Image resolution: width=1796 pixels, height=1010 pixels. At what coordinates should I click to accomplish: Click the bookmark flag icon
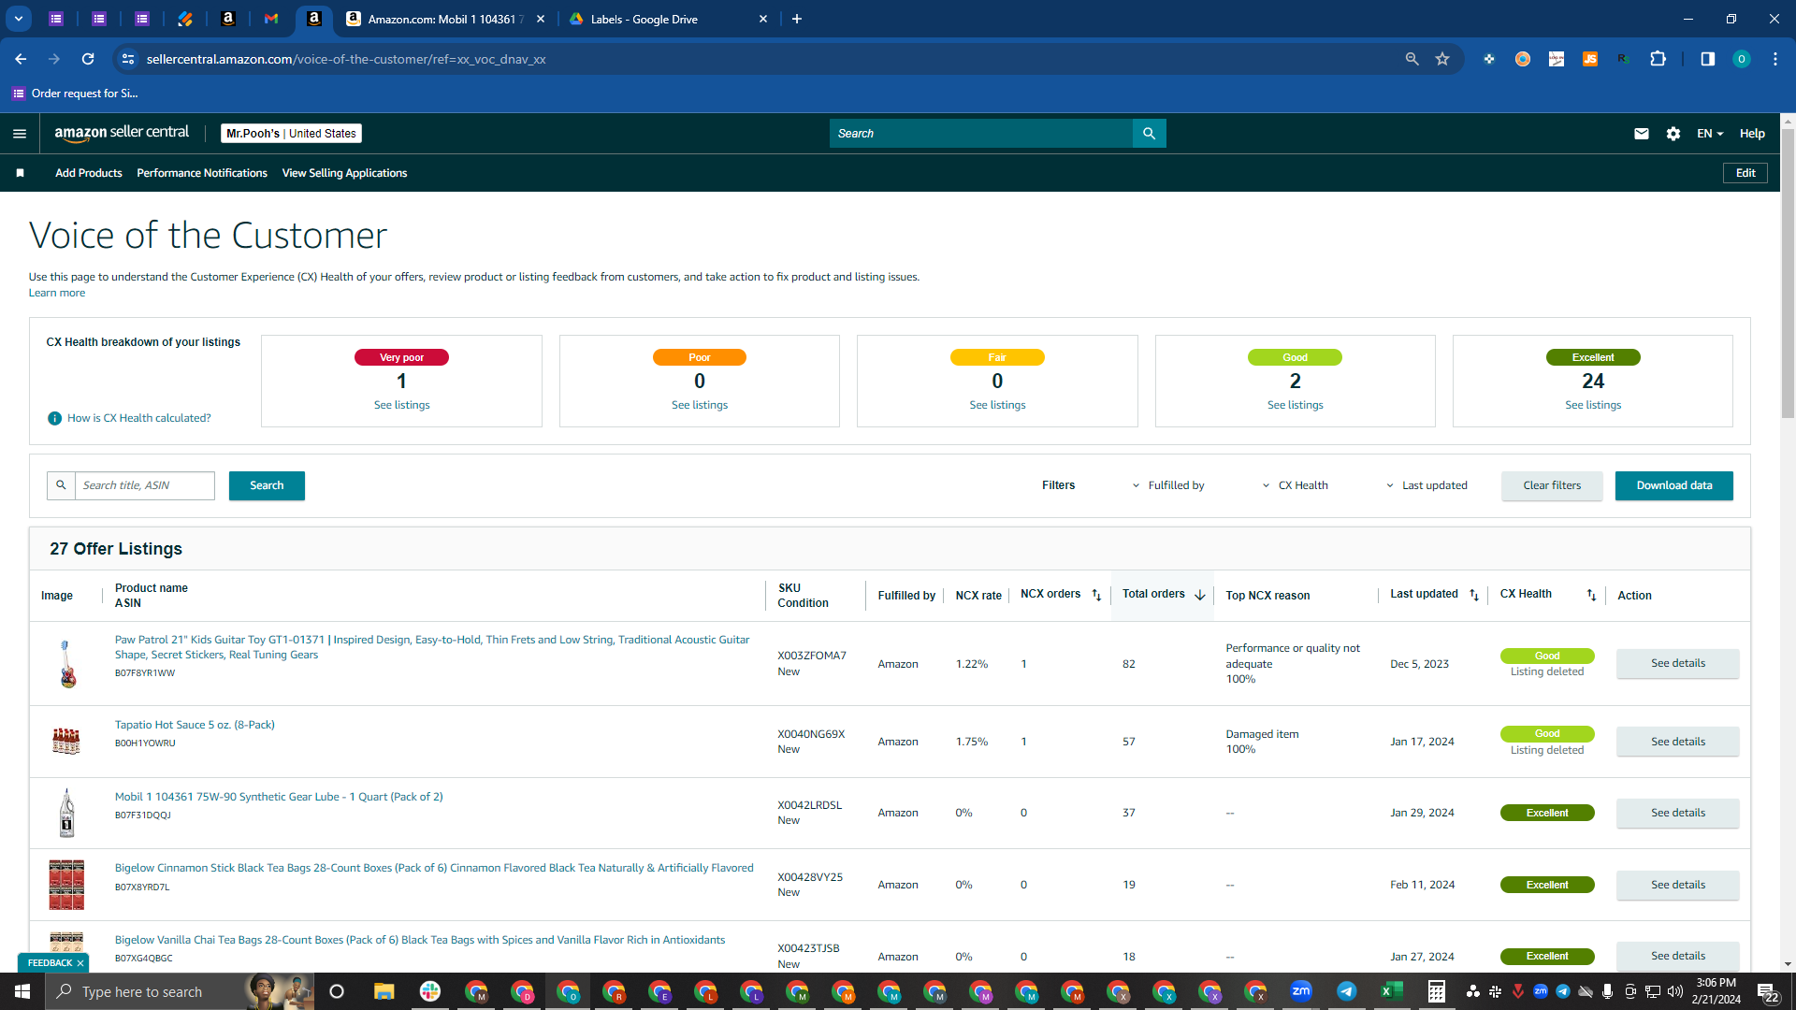[x=20, y=173]
